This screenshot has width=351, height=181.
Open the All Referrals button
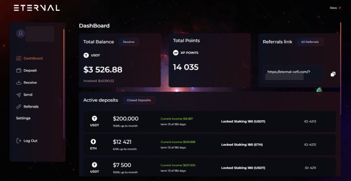pyautogui.click(x=310, y=42)
